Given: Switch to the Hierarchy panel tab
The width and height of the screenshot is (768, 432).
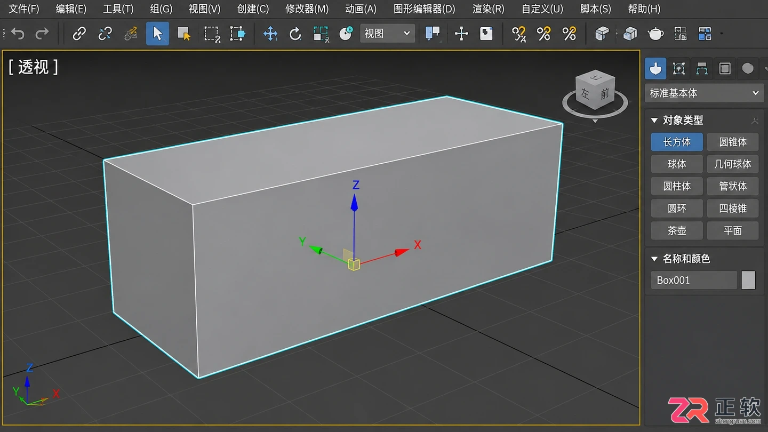Looking at the screenshot, I should click(x=701, y=68).
